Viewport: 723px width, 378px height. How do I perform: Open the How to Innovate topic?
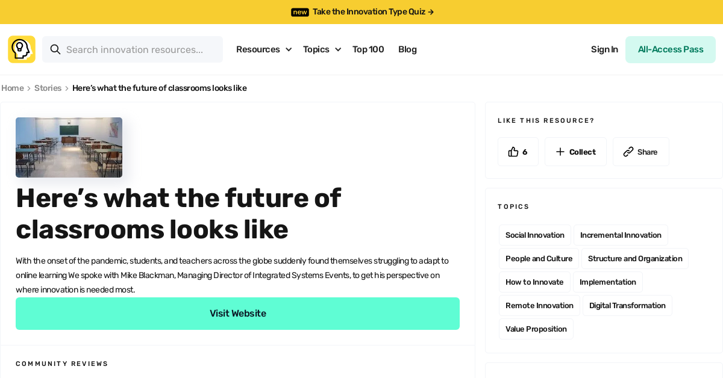534,282
